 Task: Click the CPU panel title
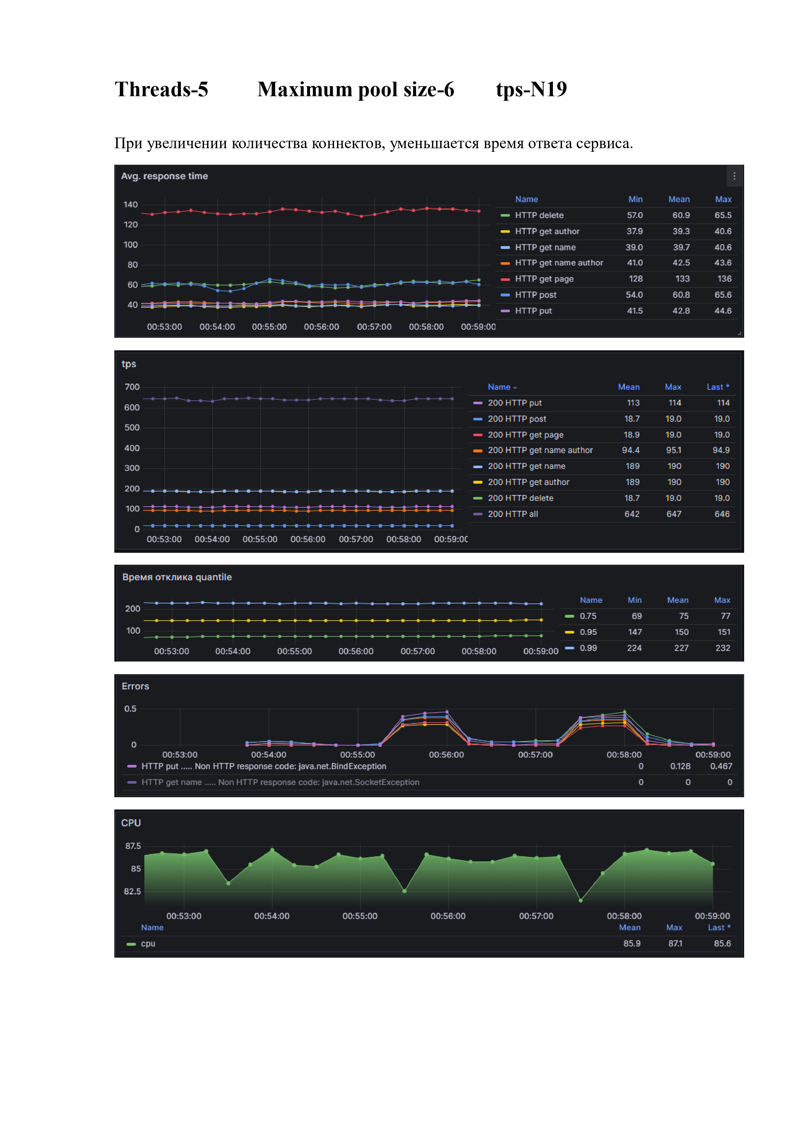tap(131, 823)
